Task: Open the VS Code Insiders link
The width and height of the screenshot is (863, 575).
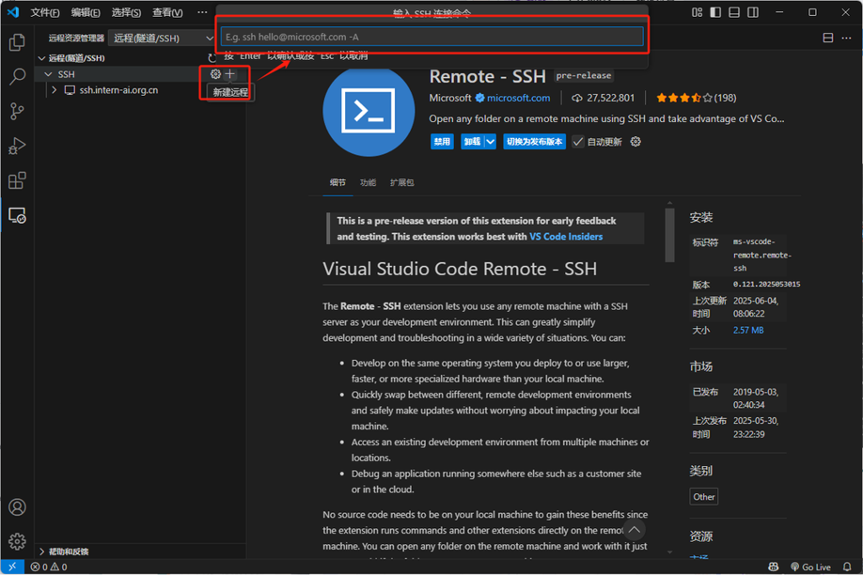Action: [x=566, y=237]
